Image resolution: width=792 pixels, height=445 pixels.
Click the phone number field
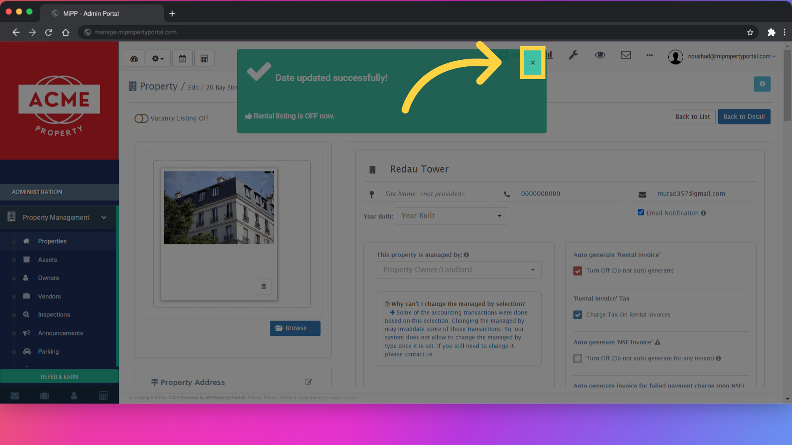(560, 194)
